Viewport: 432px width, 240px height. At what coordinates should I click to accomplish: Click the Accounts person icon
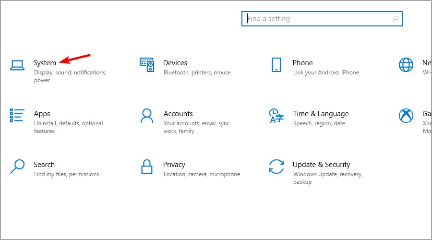tap(146, 116)
